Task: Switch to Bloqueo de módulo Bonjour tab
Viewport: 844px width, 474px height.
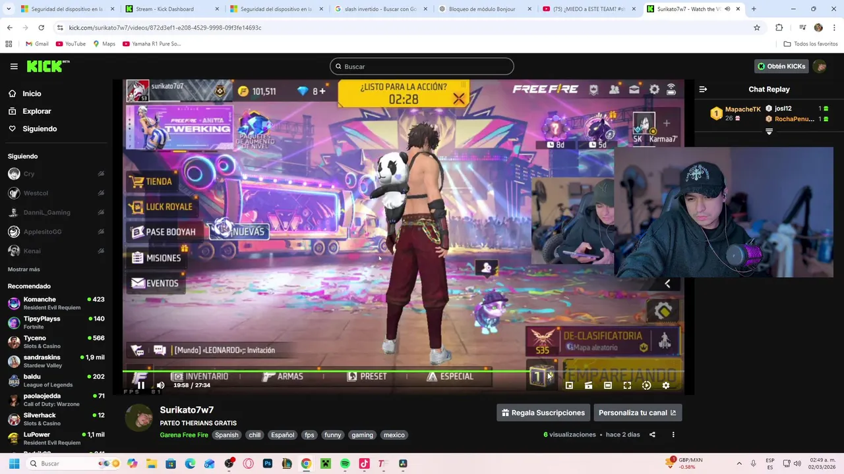Action: pos(485,9)
